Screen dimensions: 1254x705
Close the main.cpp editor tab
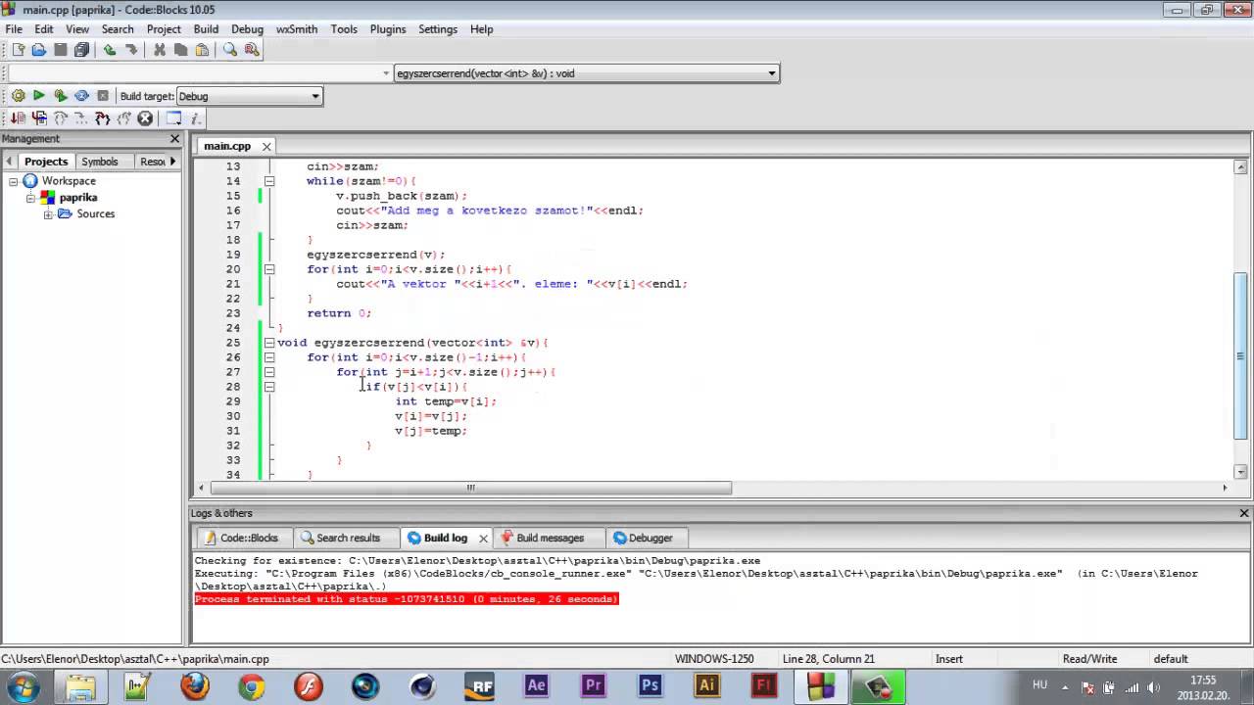click(x=266, y=147)
